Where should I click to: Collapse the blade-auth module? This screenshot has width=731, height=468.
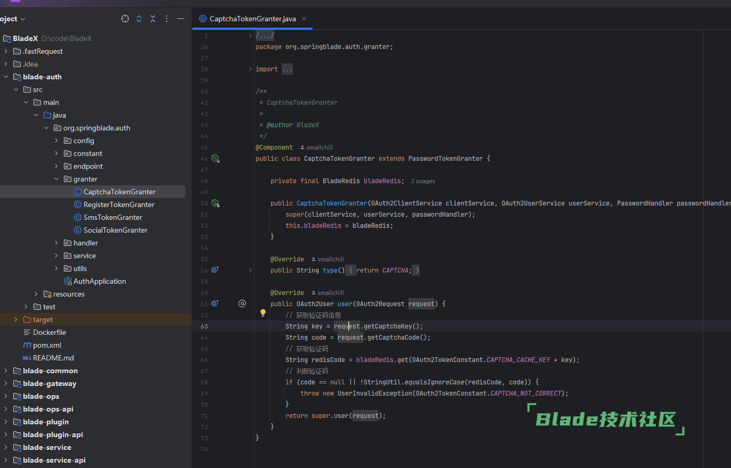[x=6, y=77]
